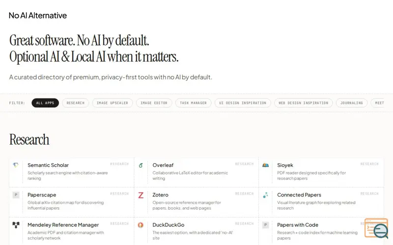Click the Papers with Code placeholder icon
The width and height of the screenshot is (393, 245).
pos(265,225)
